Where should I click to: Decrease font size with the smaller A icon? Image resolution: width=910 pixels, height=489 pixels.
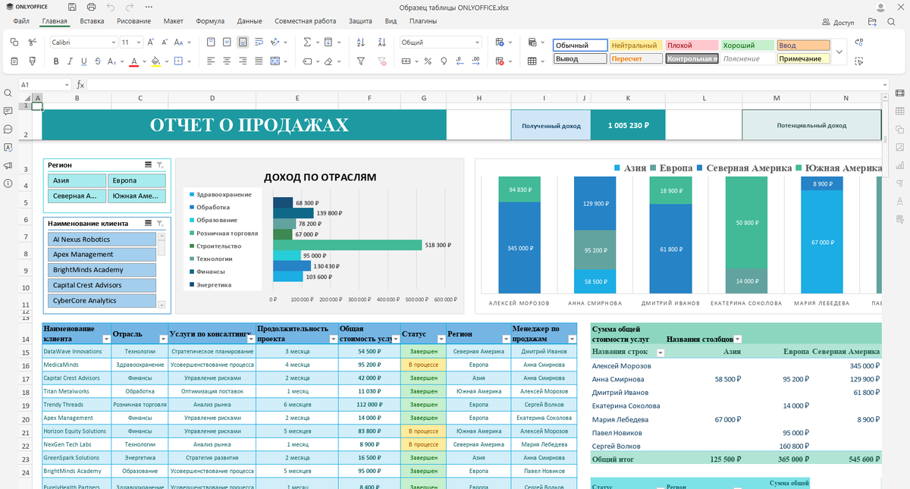(x=165, y=42)
